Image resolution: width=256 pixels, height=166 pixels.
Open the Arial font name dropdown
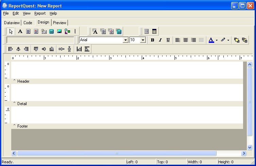(x=125, y=40)
